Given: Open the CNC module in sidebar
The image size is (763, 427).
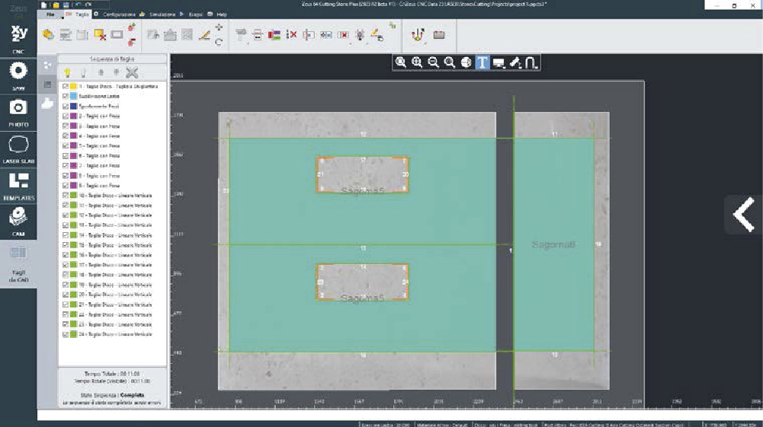Looking at the screenshot, I should [18, 37].
